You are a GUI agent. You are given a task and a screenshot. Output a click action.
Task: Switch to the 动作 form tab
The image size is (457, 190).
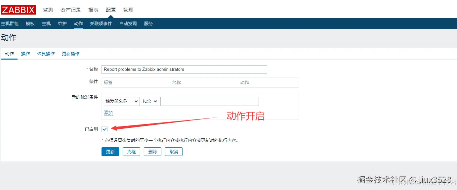click(x=10, y=54)
